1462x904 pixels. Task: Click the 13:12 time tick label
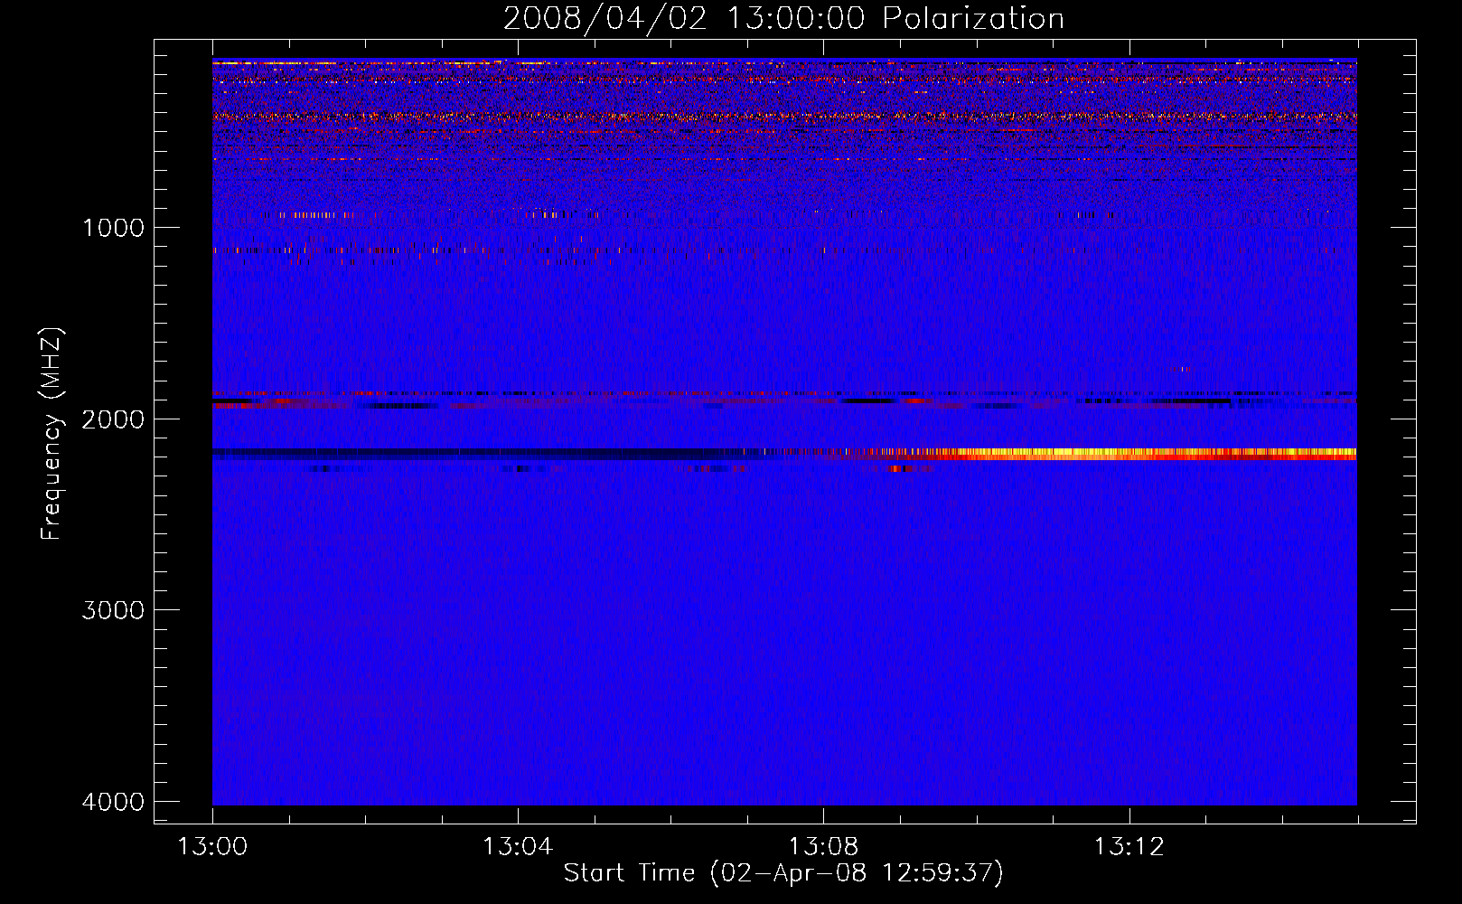point(1129,847)
